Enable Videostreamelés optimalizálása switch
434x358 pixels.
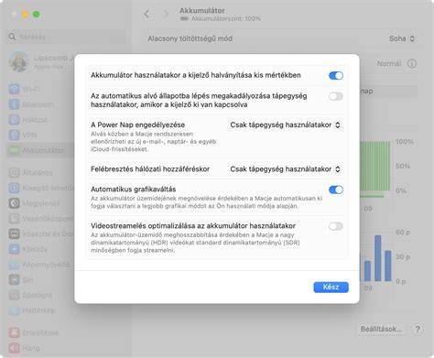click(336, 226)
